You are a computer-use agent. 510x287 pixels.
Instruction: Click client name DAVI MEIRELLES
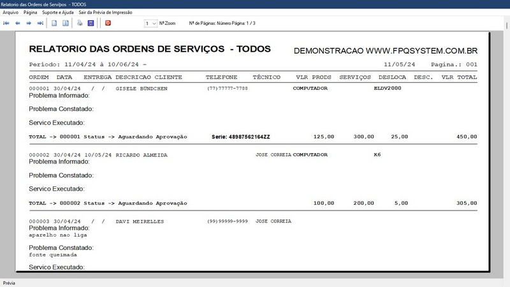[x=140, y=221]
